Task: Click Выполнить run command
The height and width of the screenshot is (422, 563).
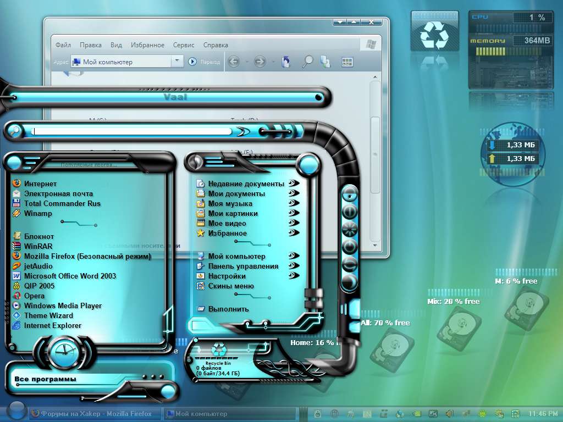Action: tap(223, 309)
